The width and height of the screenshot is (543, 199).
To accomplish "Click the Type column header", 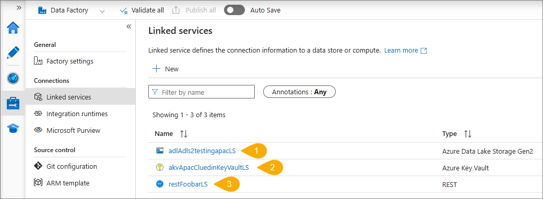I will (x=450, y=134).
